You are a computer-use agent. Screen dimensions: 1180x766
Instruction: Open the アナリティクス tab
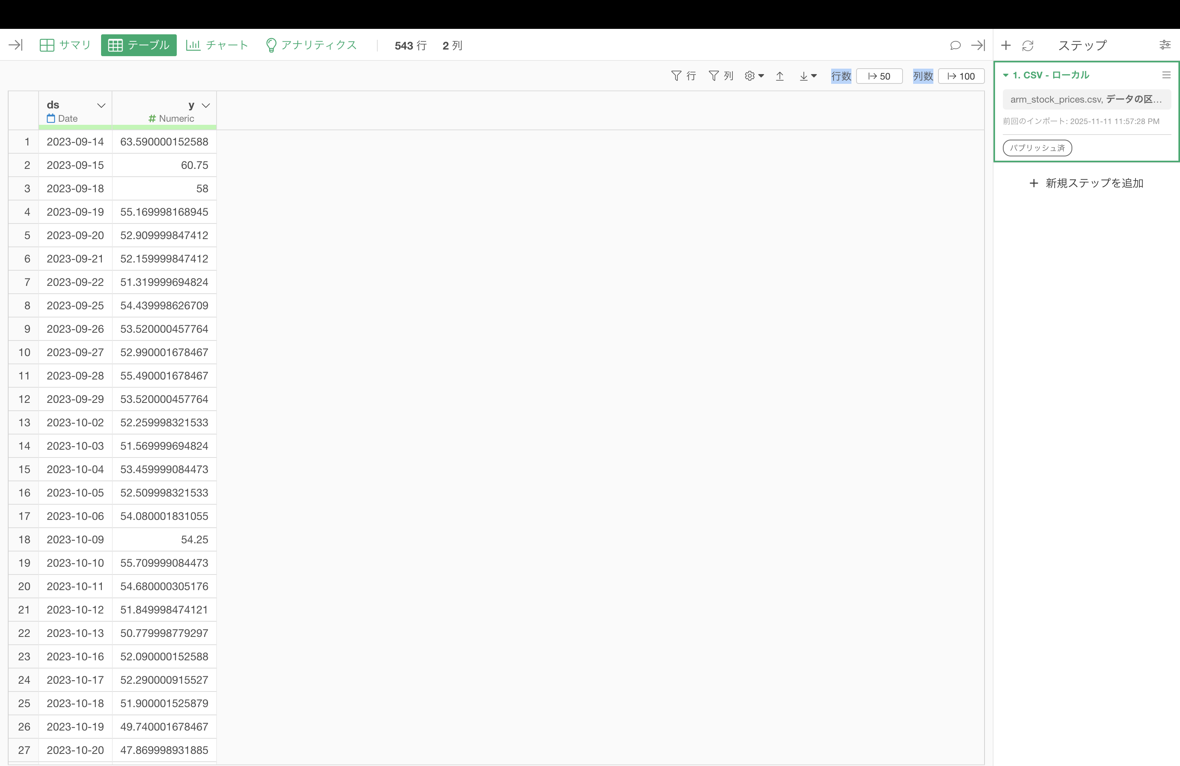[311, 45]
